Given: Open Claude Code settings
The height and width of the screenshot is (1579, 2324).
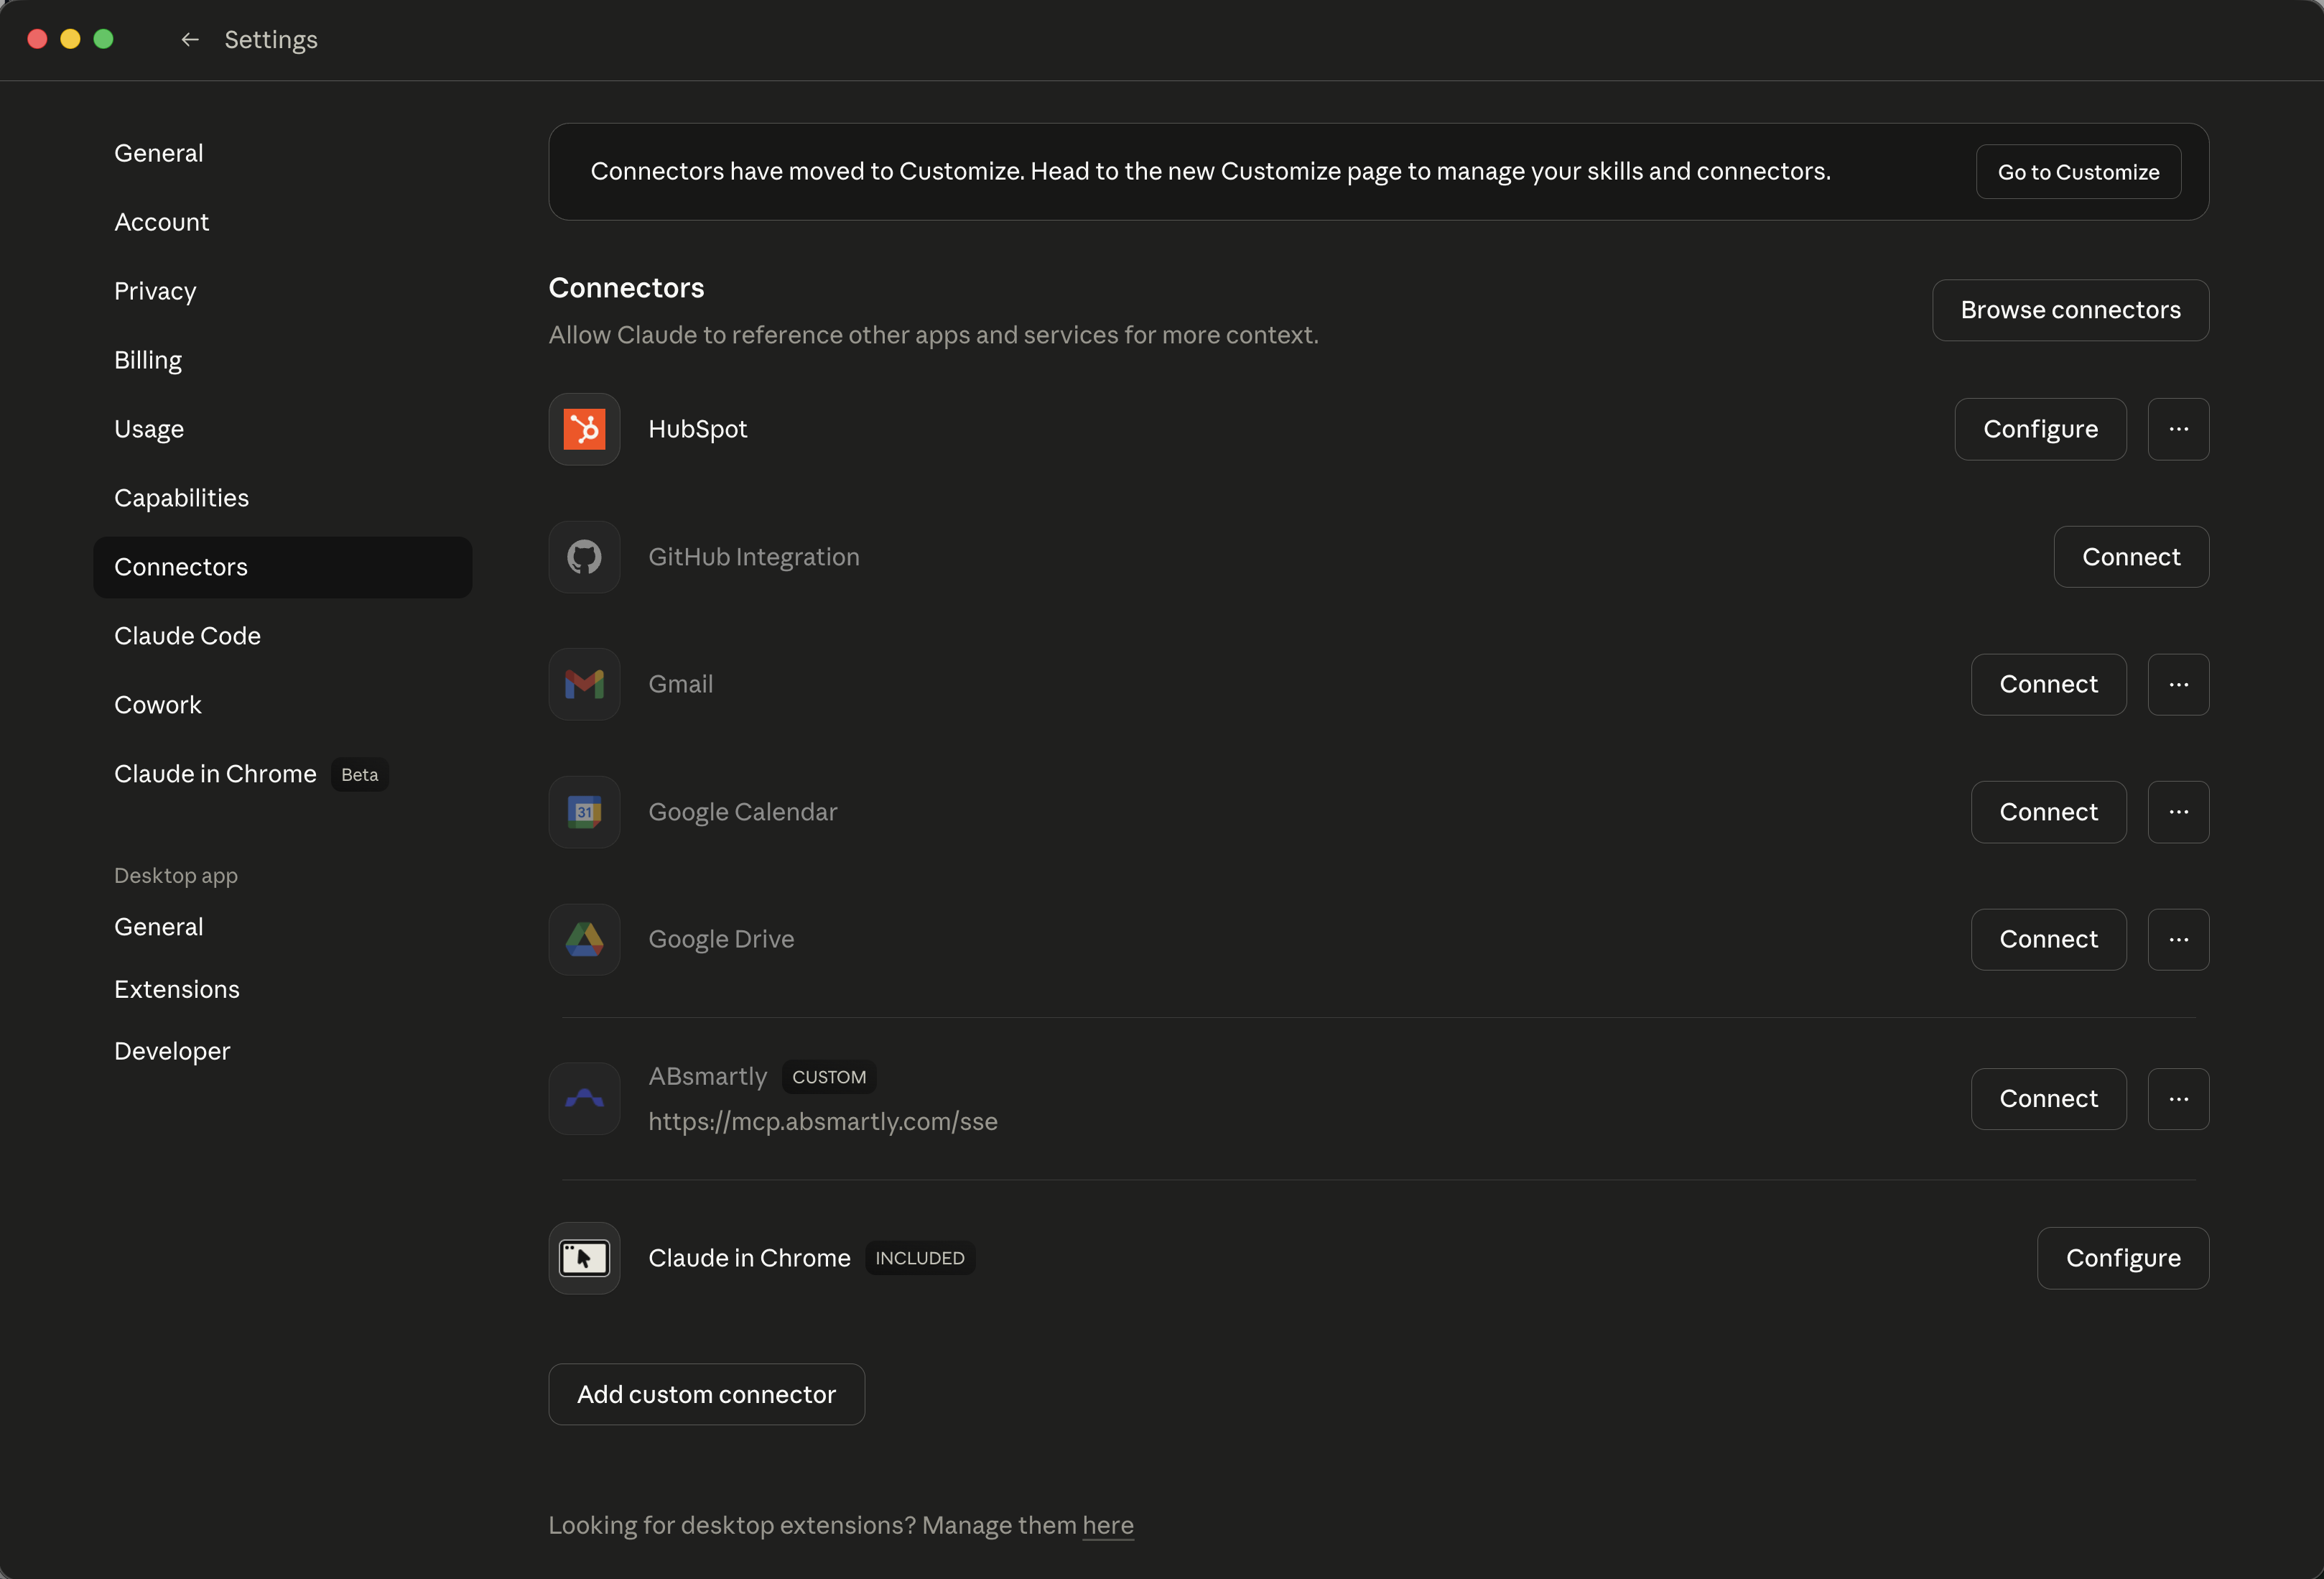Looking at the screenshot, I should point(283,636).
